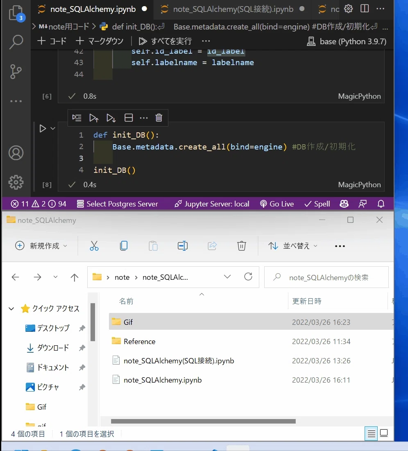408x451 pixels.
Task: Click the note breadcrumb in the address bar
Action: [x=122, y=277]
